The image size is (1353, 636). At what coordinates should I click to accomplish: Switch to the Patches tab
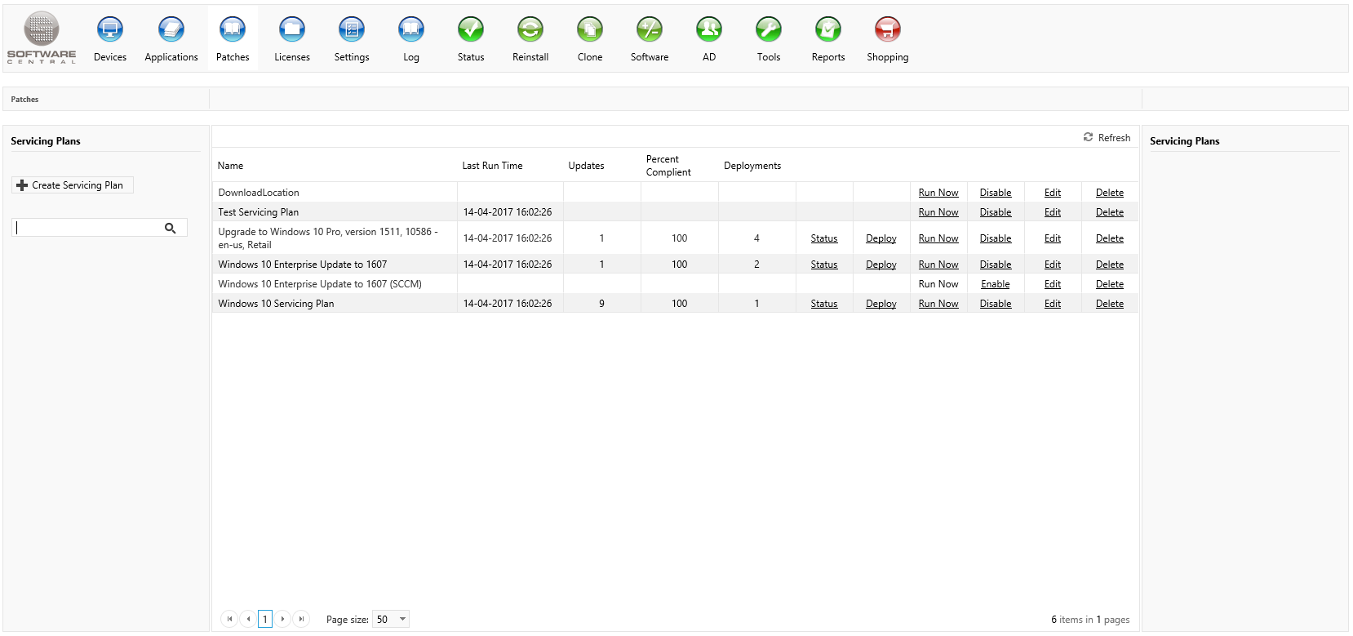(233, 38)
